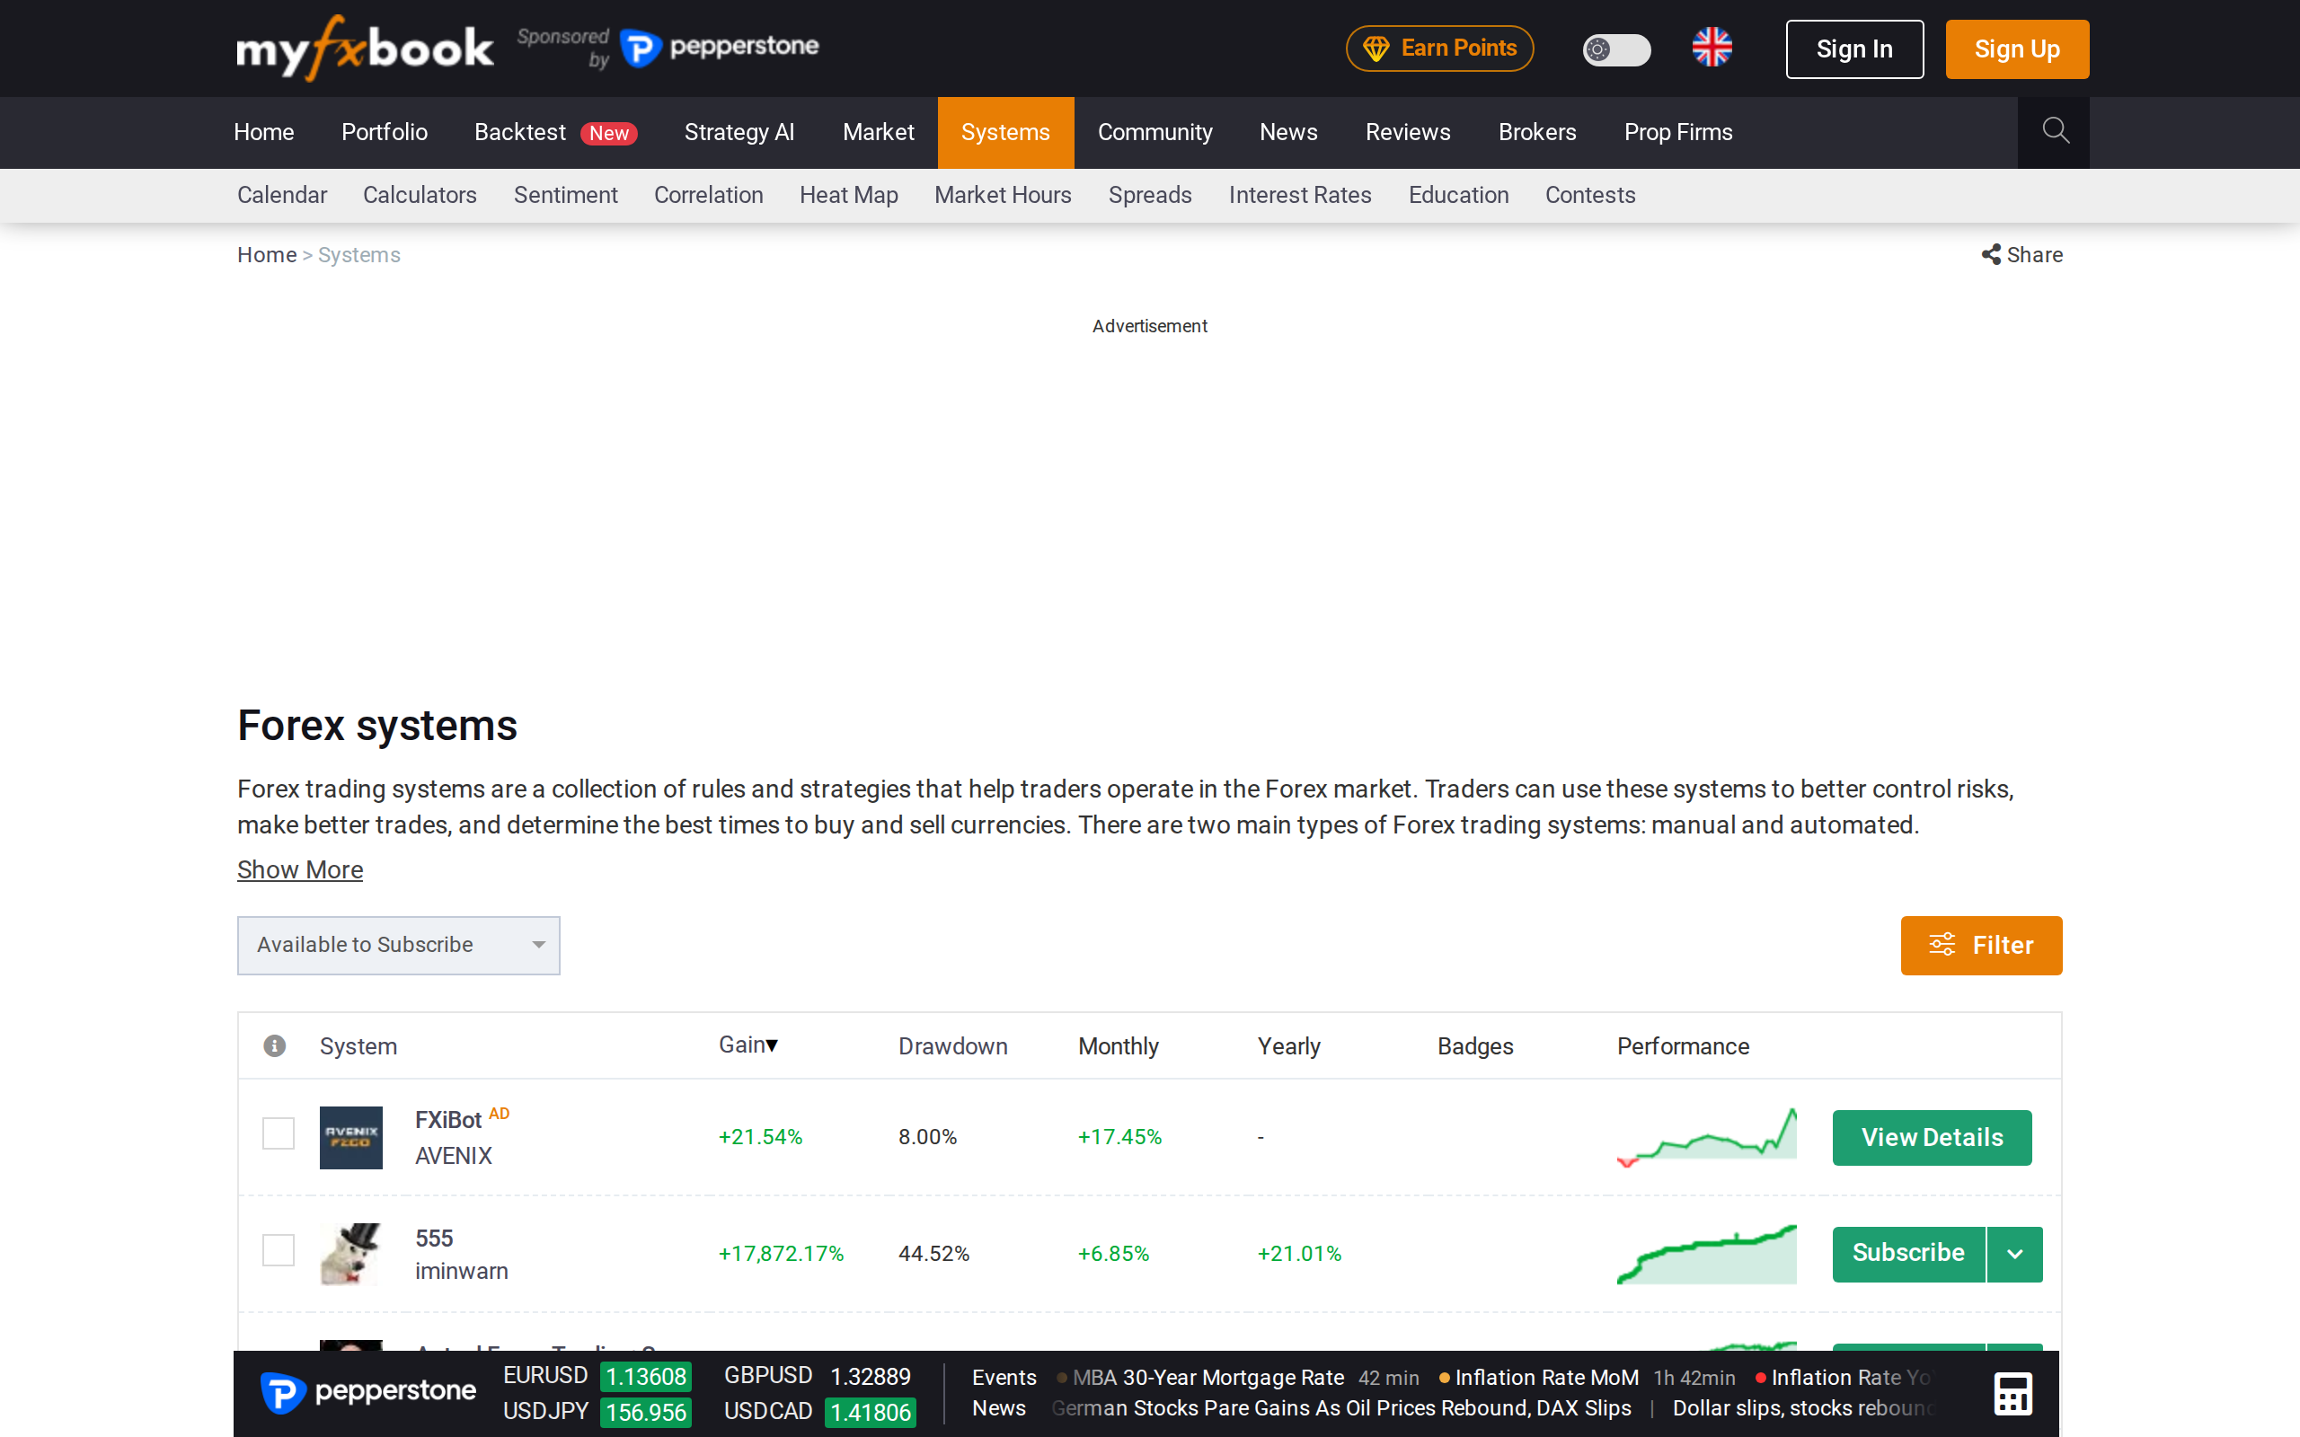The image size is (2300, 1437).
Task: Open the Correlation link
Action: (x=708, y=195)
